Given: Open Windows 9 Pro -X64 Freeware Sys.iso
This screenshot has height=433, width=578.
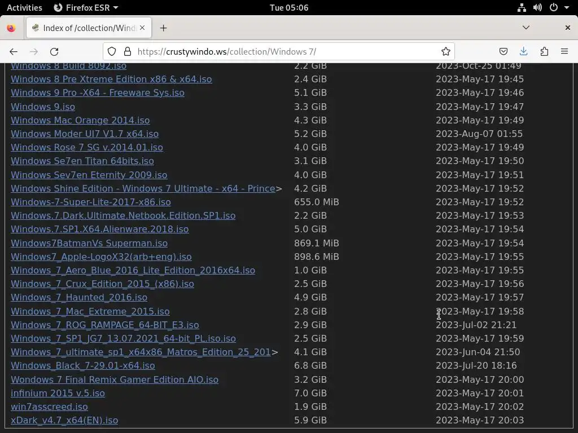Looking at the screenshot, I should [x=97, y=93].
